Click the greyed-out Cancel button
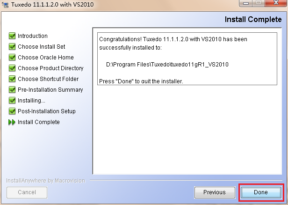Viewport: 288px width, 205px height. click(x=27, y=192)
